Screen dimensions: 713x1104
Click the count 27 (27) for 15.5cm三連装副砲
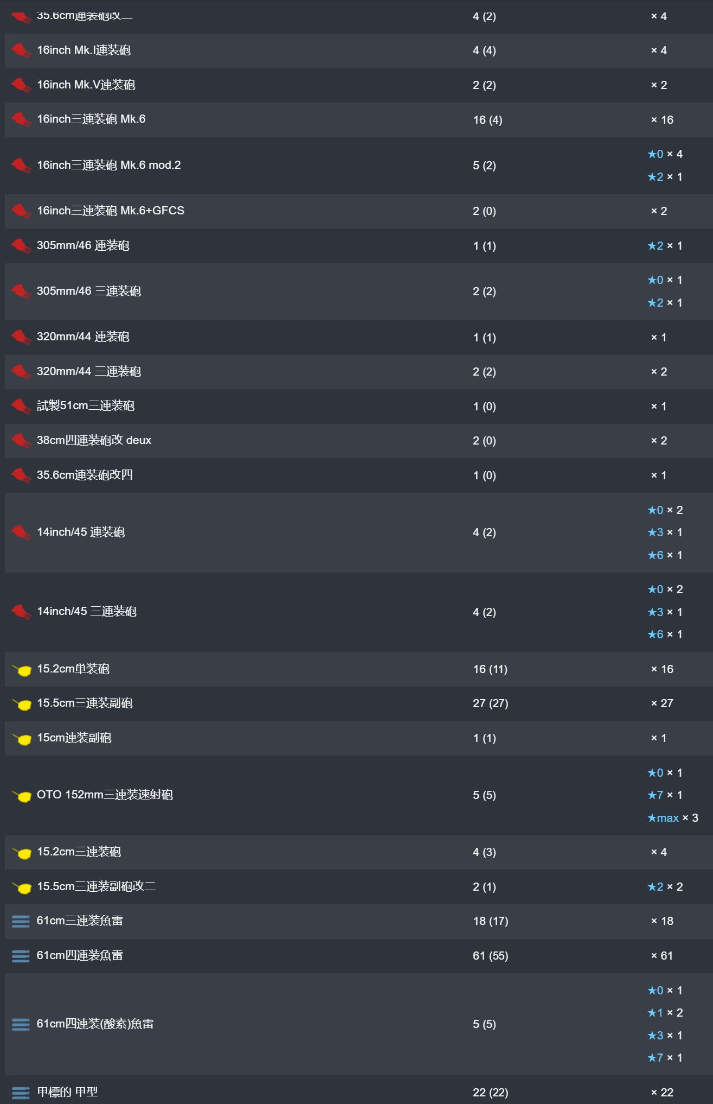(490, 703)
